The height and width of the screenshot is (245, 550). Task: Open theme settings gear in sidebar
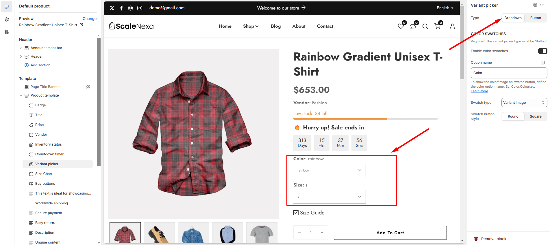(7, 19)
